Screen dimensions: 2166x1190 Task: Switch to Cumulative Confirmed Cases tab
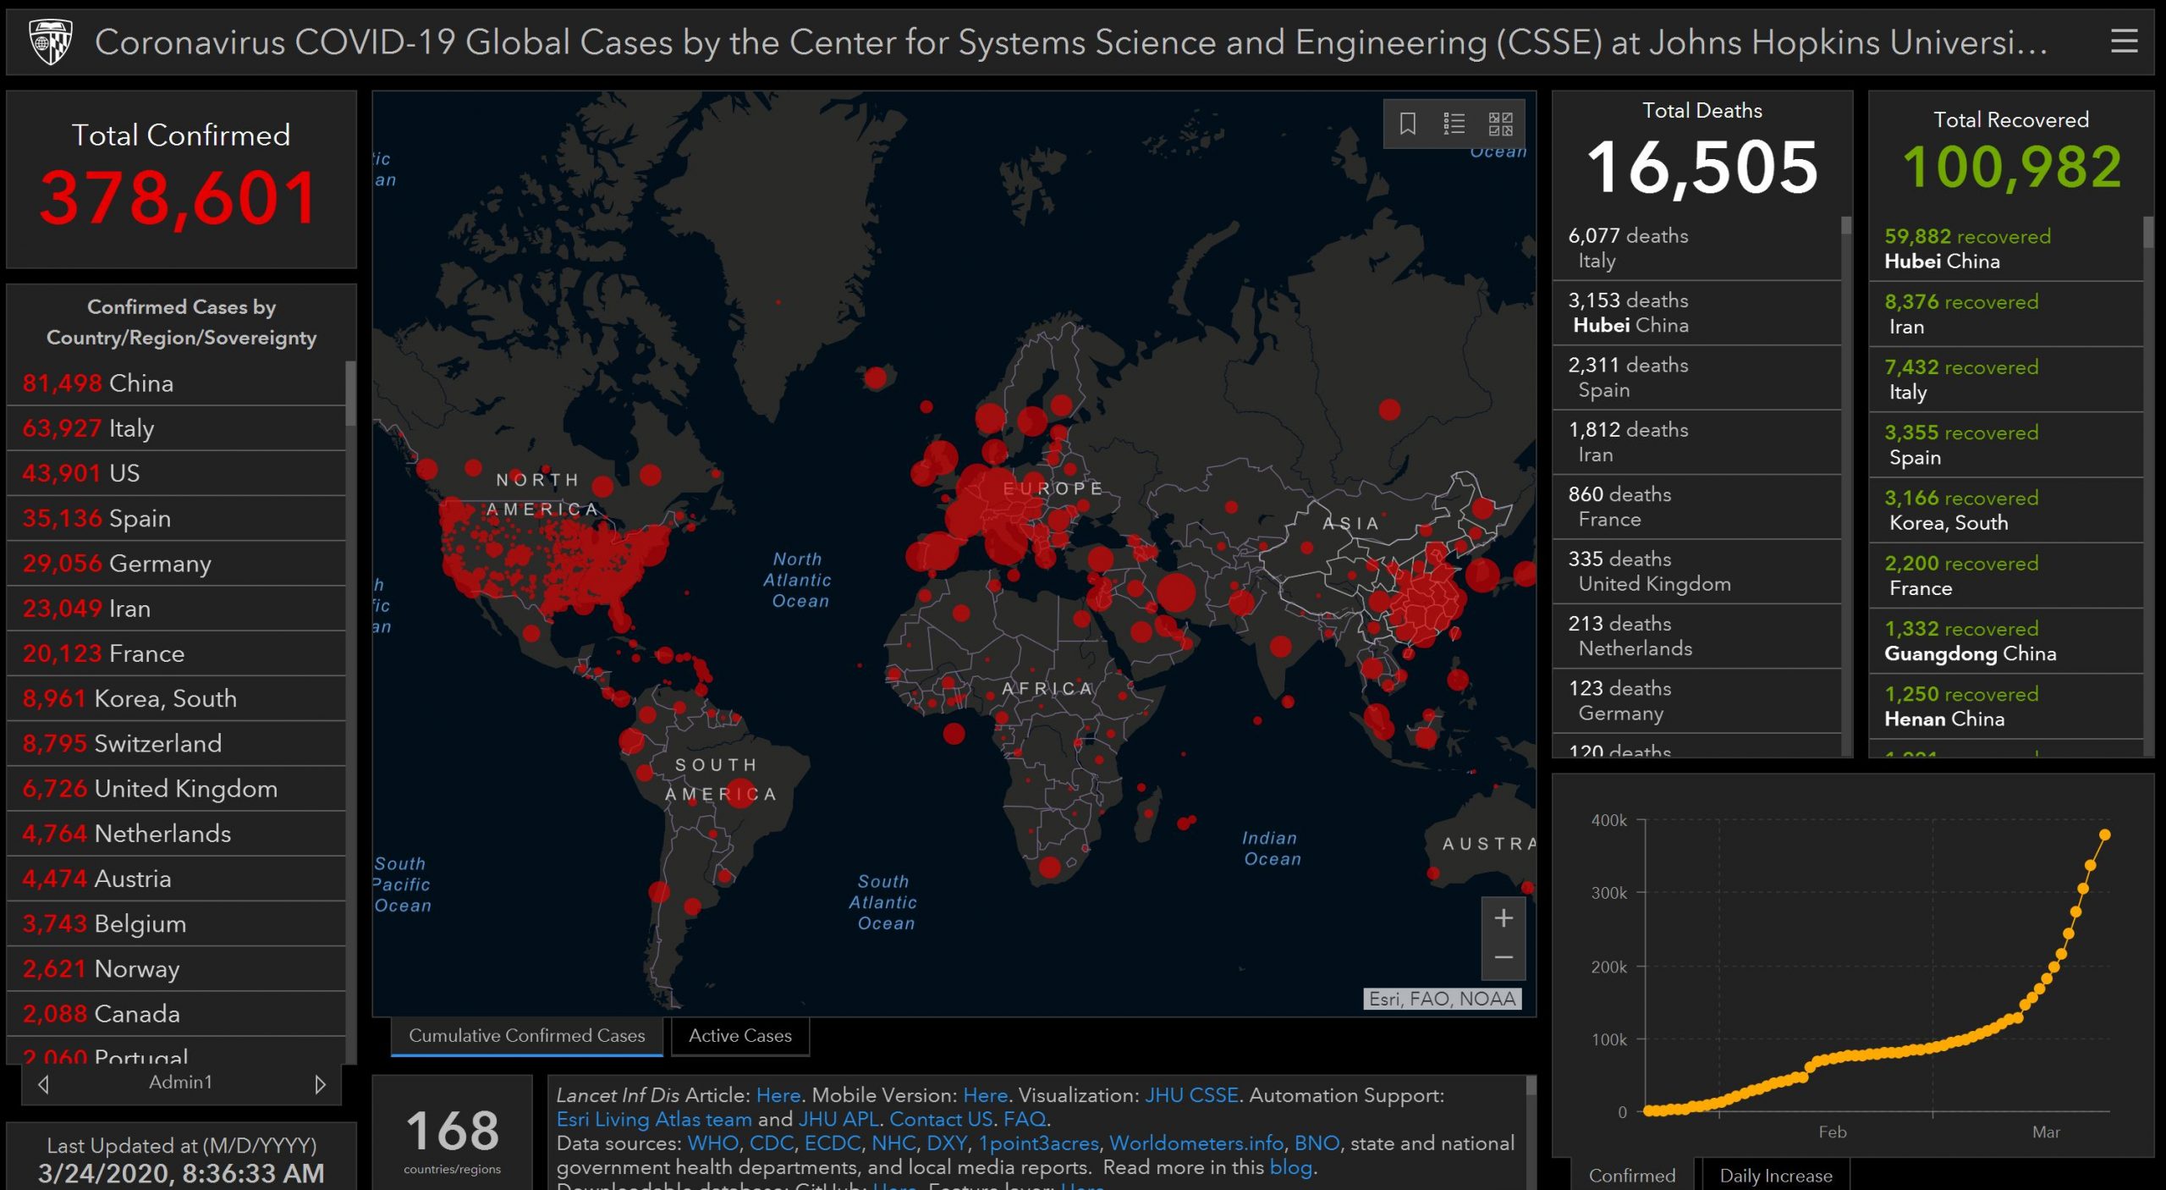[x=526, y=1035]
